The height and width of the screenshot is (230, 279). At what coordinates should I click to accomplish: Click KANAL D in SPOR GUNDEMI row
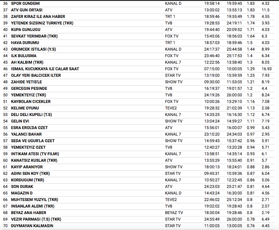click(173, 3)
